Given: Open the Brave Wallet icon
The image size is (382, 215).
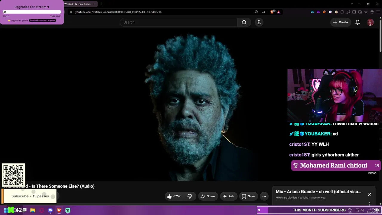Looking at the screenshot, I should click(x=360, y=12).
